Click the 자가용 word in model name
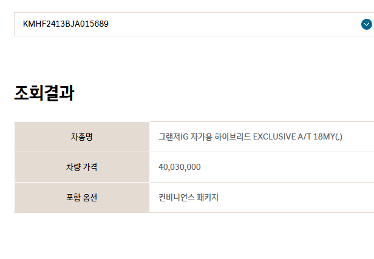This screenshot has width=374, height=259. 202,136
